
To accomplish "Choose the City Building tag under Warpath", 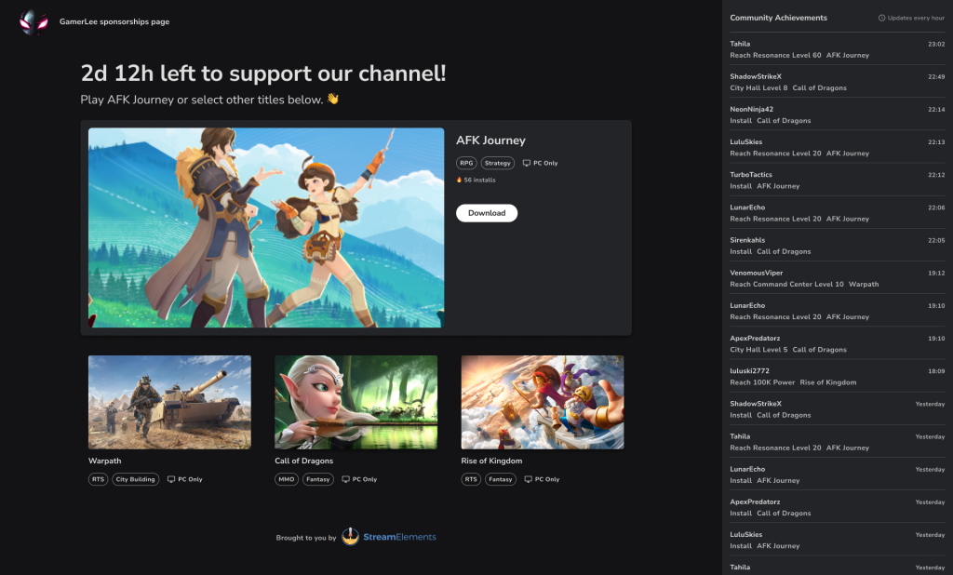I will pos(136,479).
